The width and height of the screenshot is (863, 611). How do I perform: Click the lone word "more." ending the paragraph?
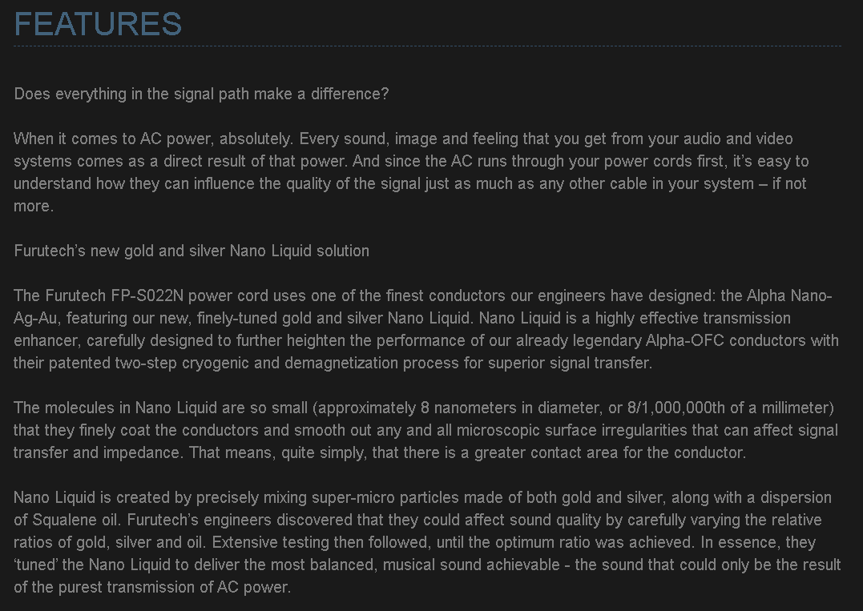pyautogui.click(x=33, y=206)
